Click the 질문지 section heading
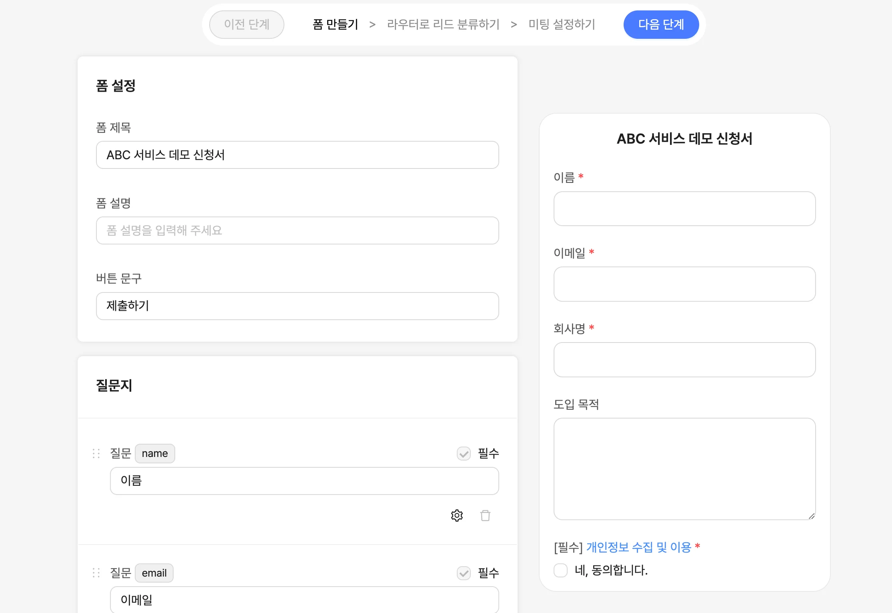The height and width of the screenshot is (613, 892). click(114, 385)
